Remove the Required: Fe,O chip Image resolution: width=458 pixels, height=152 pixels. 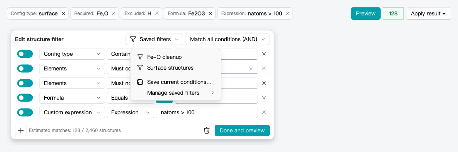point(114,13)
